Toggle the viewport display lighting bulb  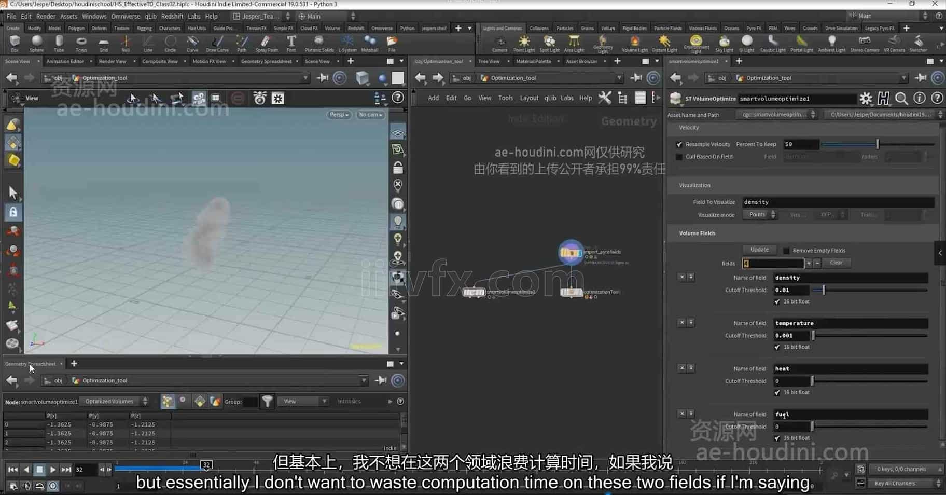tap(398, 222)
